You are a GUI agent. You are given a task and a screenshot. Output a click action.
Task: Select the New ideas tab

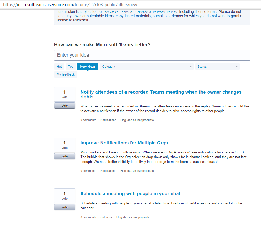(x=88, y=67)
